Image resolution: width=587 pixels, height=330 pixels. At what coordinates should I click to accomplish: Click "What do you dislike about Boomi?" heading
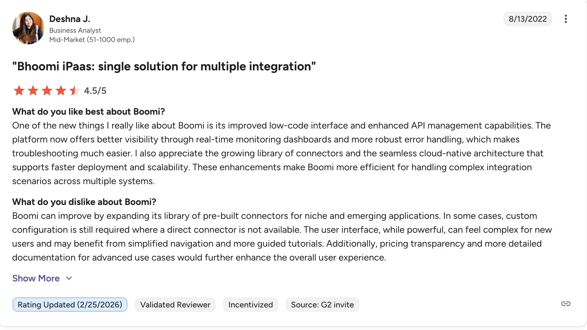84,202
